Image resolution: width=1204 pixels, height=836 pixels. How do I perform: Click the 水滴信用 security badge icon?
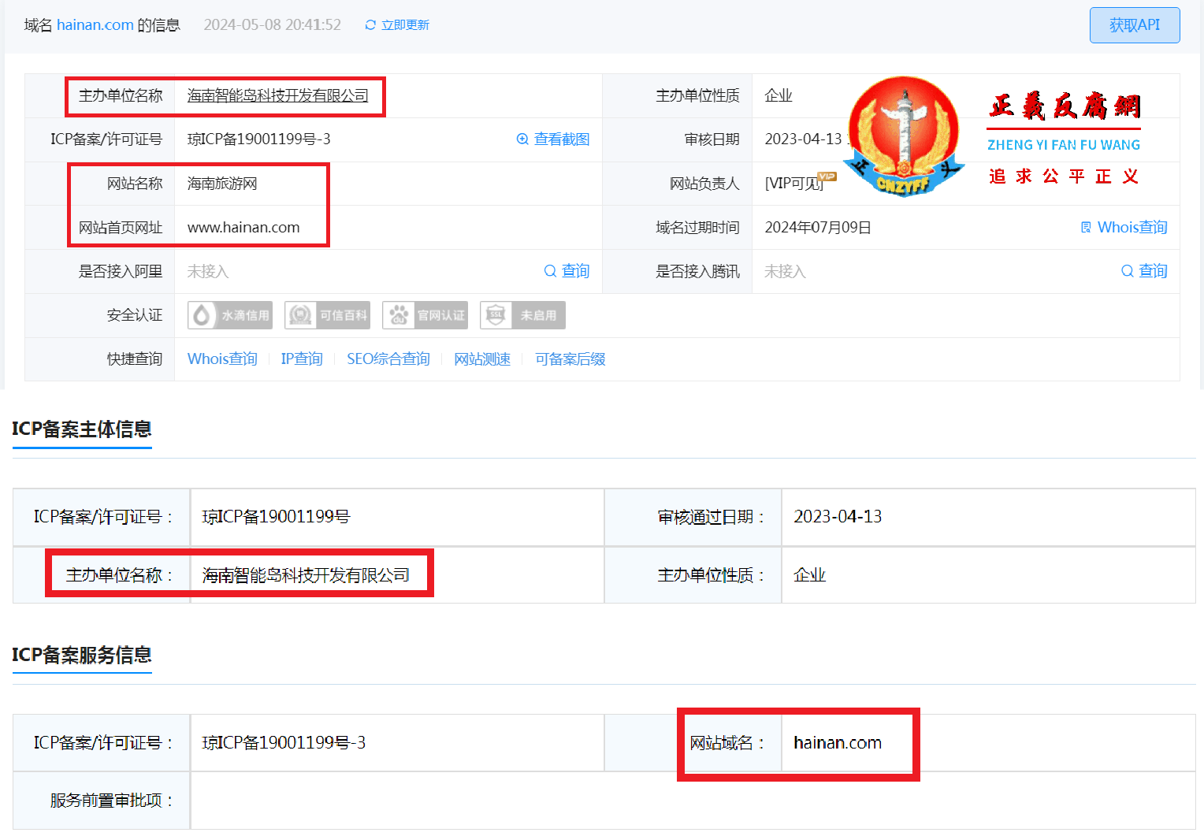203,315
